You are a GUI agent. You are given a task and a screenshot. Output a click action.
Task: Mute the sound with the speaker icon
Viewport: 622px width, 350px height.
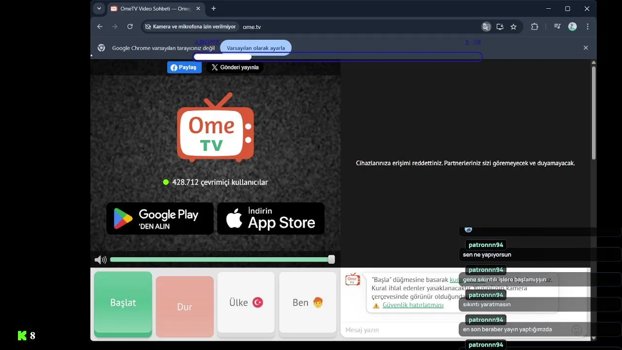click(x=101, y=260)
